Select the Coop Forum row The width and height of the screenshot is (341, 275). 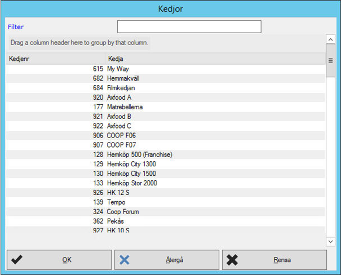pos(166,211)
